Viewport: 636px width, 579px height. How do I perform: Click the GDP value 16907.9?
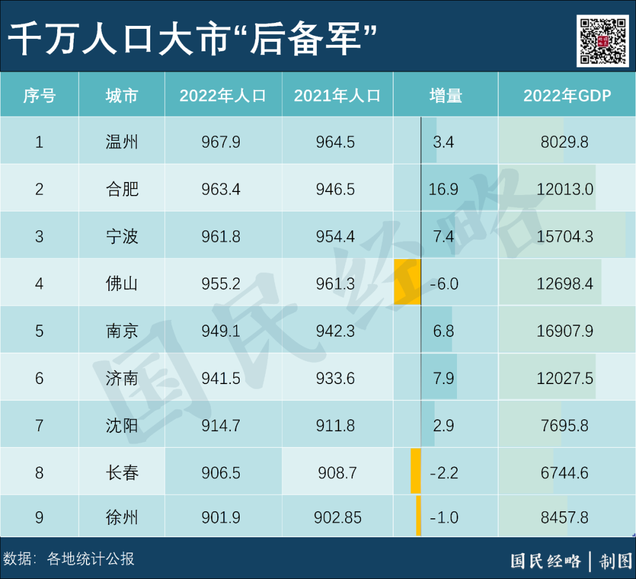point(565,330)
